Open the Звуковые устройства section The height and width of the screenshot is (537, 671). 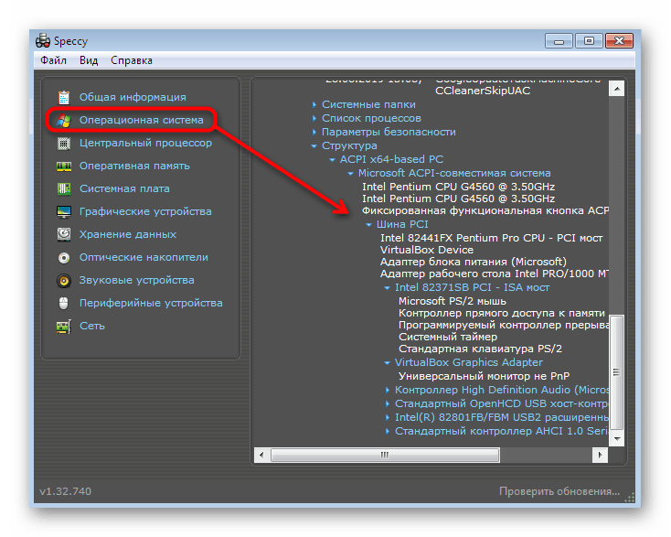pos(137,281)
